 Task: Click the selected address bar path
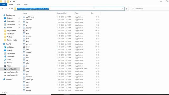tap(33, 9)
